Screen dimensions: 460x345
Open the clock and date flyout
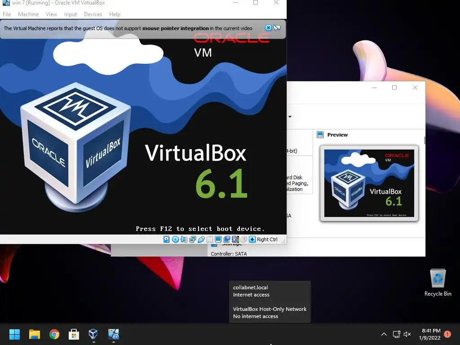click(x=430, y=334)
